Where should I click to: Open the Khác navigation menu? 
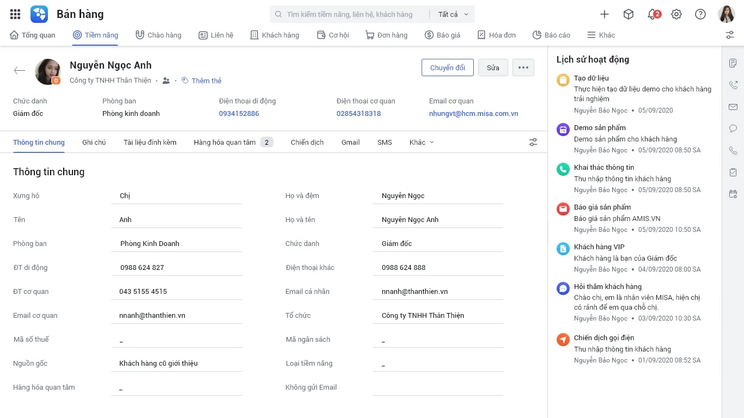(x=601, y=35)
